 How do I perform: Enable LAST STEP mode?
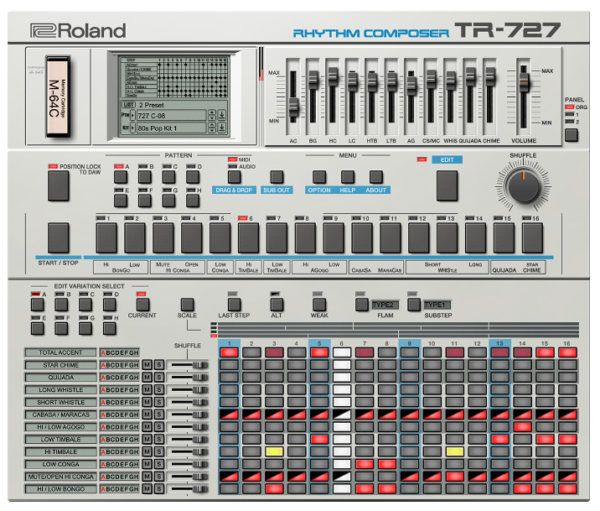(234, 305)
